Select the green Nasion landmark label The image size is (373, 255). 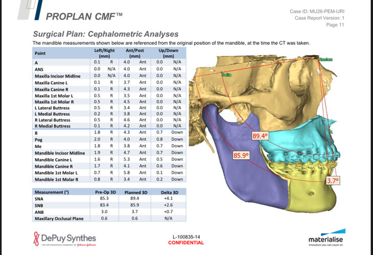[325, 59]
